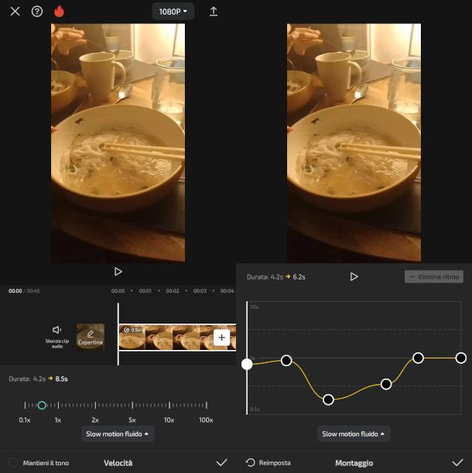Play the left preview video
Image resolution: width=472 pixels, height=473 pixels.
tap(118, 272)
